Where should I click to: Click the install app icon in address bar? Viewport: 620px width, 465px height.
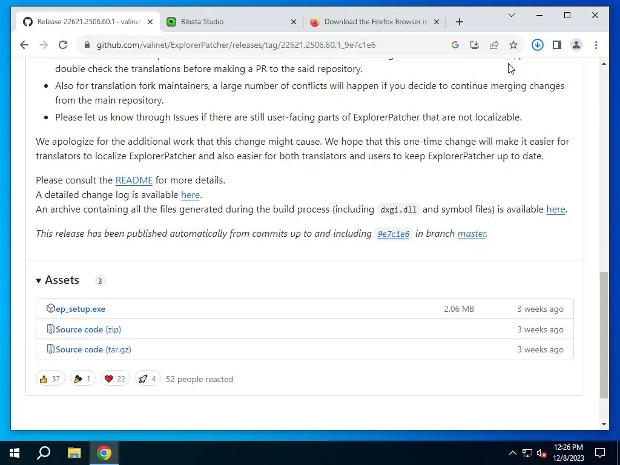point(475,45)
